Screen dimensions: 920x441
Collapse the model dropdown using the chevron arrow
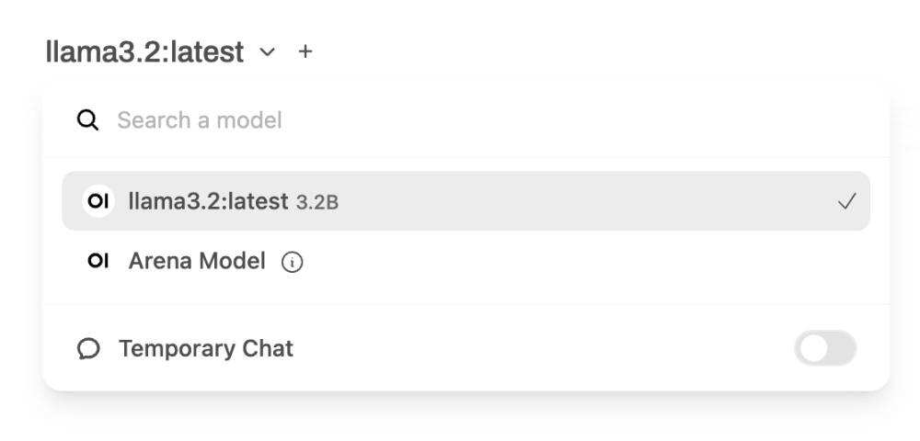[267, 52]
